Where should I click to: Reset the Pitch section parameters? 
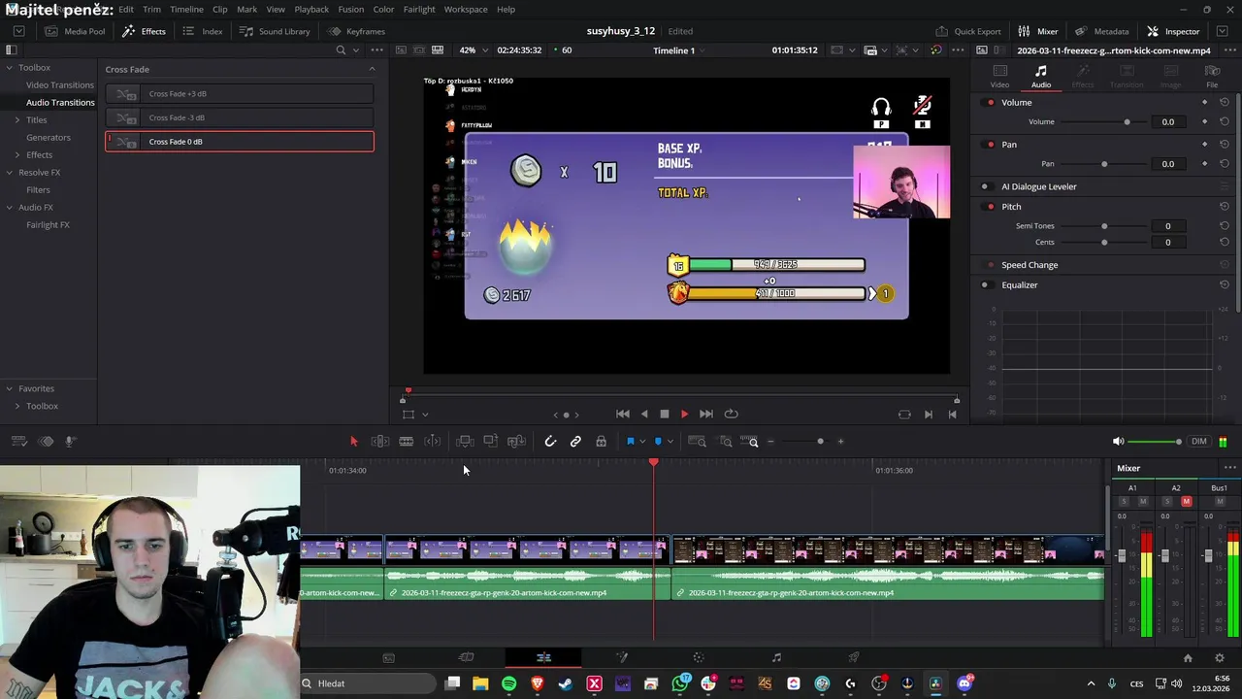[1225, 207]
